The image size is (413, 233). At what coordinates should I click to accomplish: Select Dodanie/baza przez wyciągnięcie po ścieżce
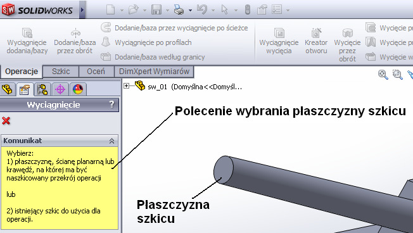[x=174, y=28]
